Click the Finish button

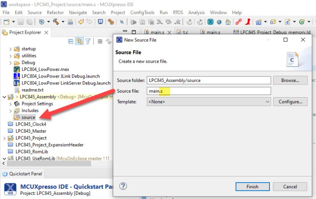point(252,186)
